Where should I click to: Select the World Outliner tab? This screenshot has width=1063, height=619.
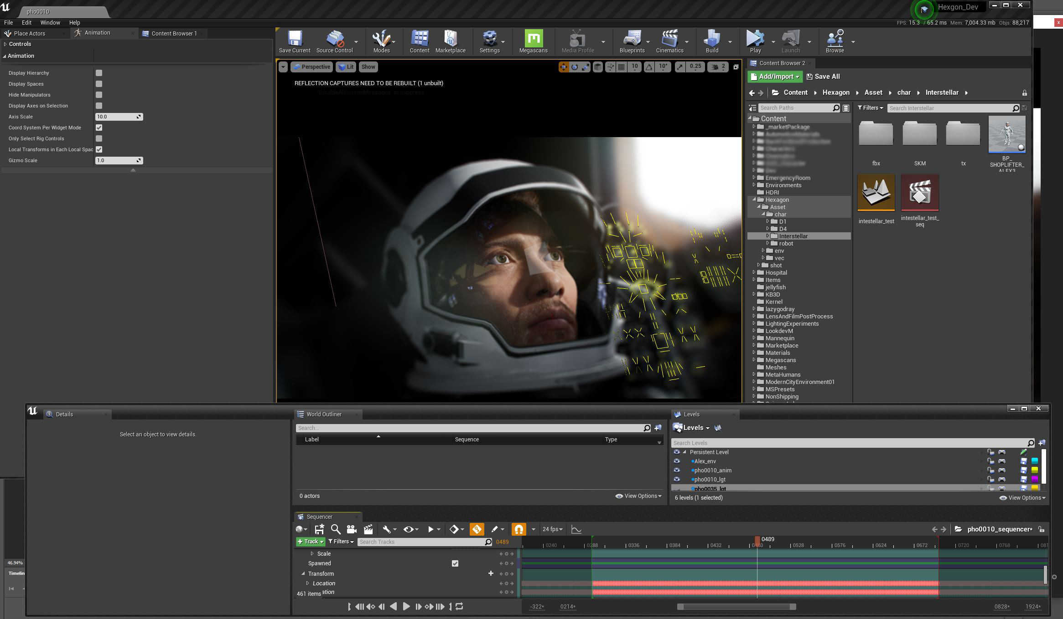coord(324,414)
